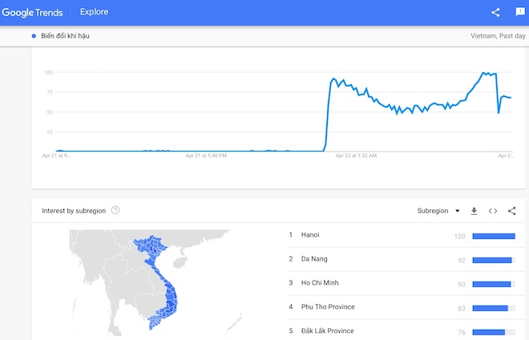
Task: Click the search term Biến đổi khí hậu
Action: point(65,36)
